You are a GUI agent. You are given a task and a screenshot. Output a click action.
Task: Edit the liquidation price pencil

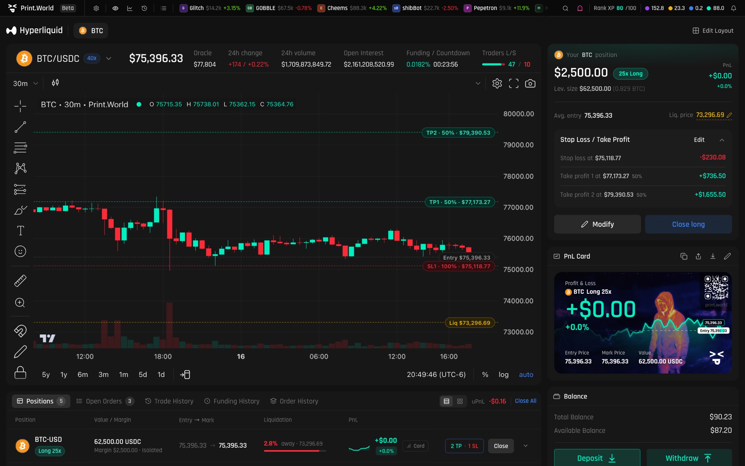pyautogui.click(x=729, y=115)
